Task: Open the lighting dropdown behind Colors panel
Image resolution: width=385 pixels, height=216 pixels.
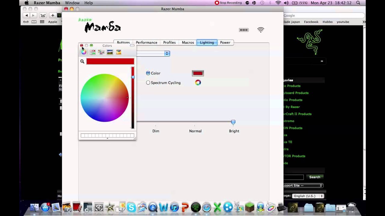Action: click(153, 53)
